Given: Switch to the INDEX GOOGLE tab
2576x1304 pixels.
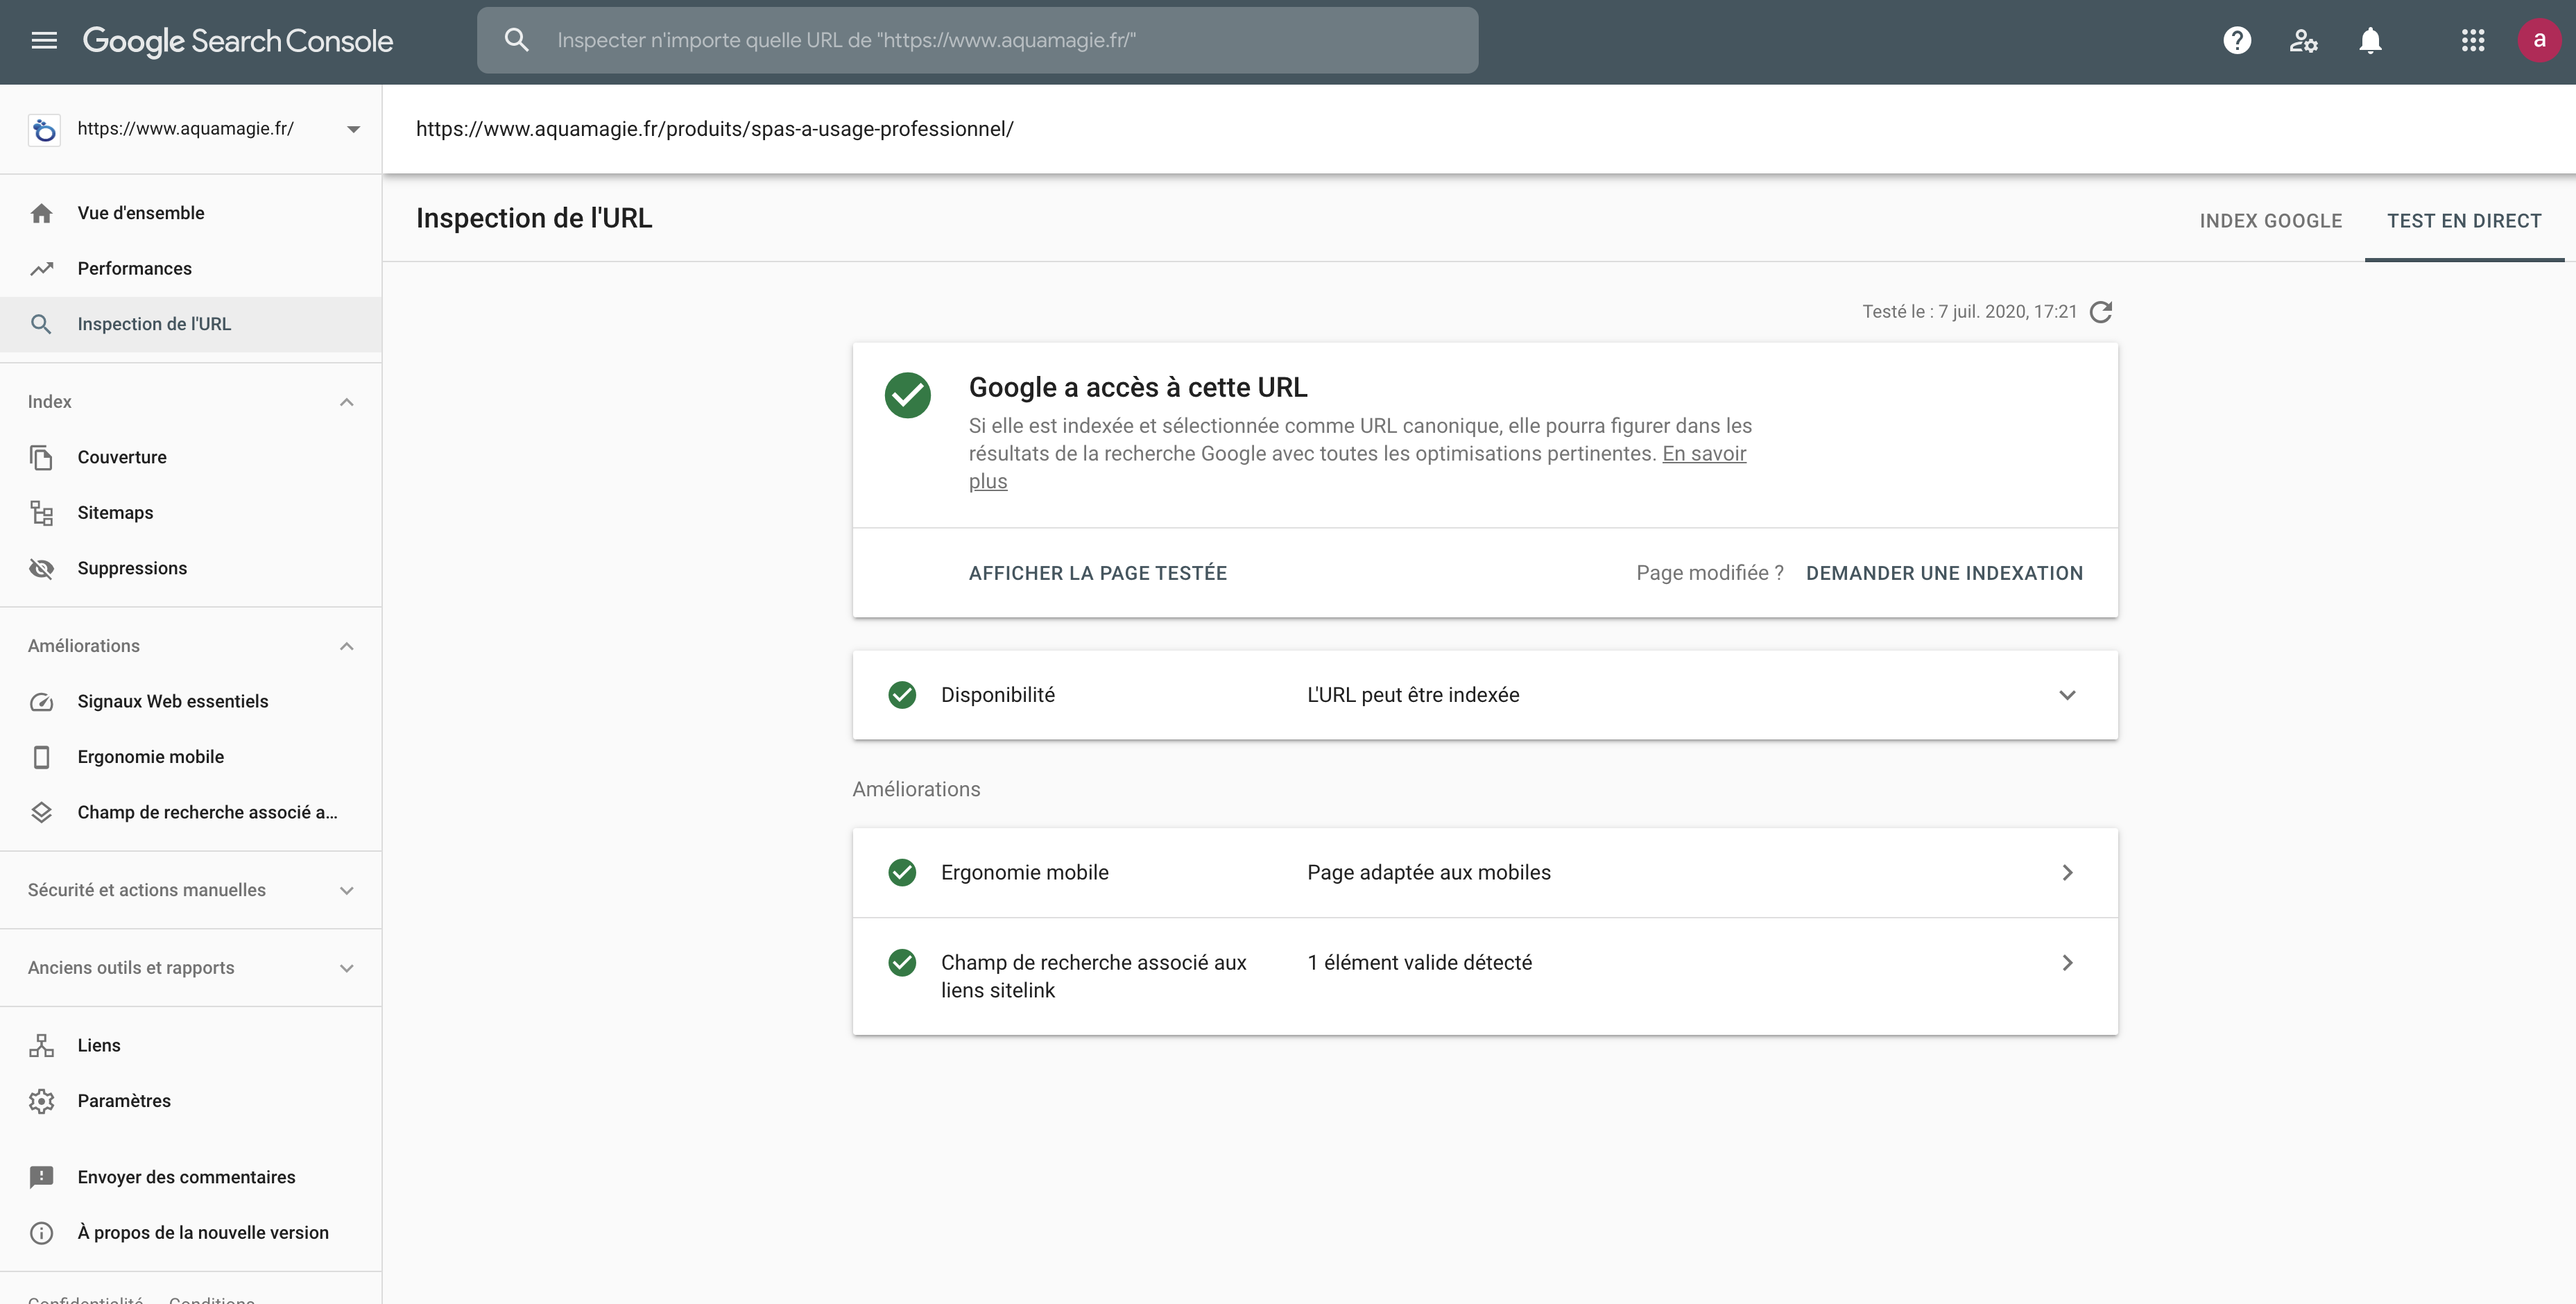Looking at the screenshot, I should tap(2270, 221).
